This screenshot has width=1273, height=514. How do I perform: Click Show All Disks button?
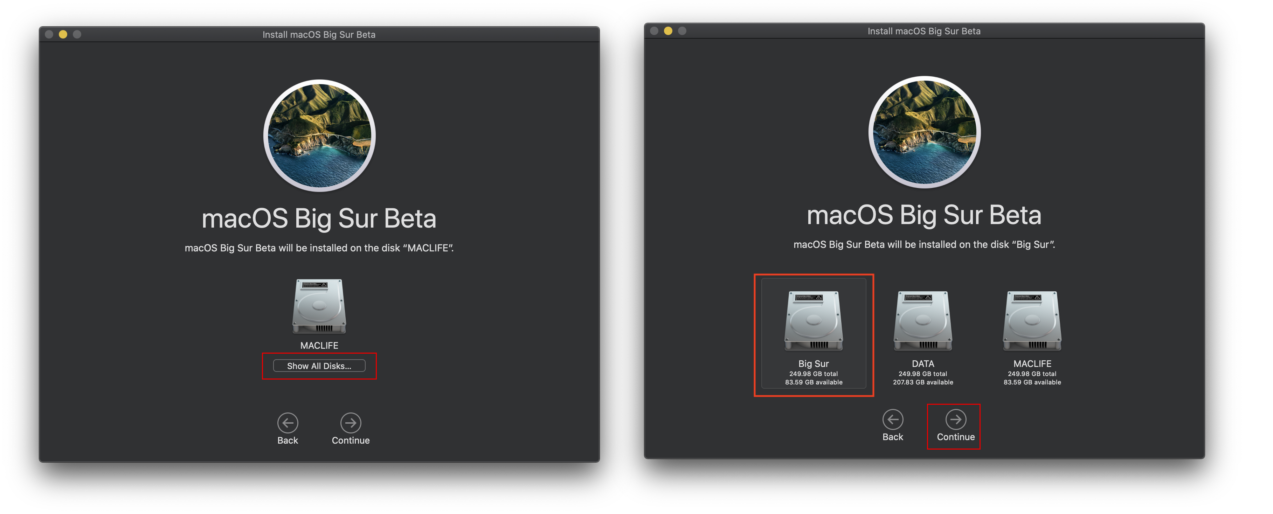319,366
